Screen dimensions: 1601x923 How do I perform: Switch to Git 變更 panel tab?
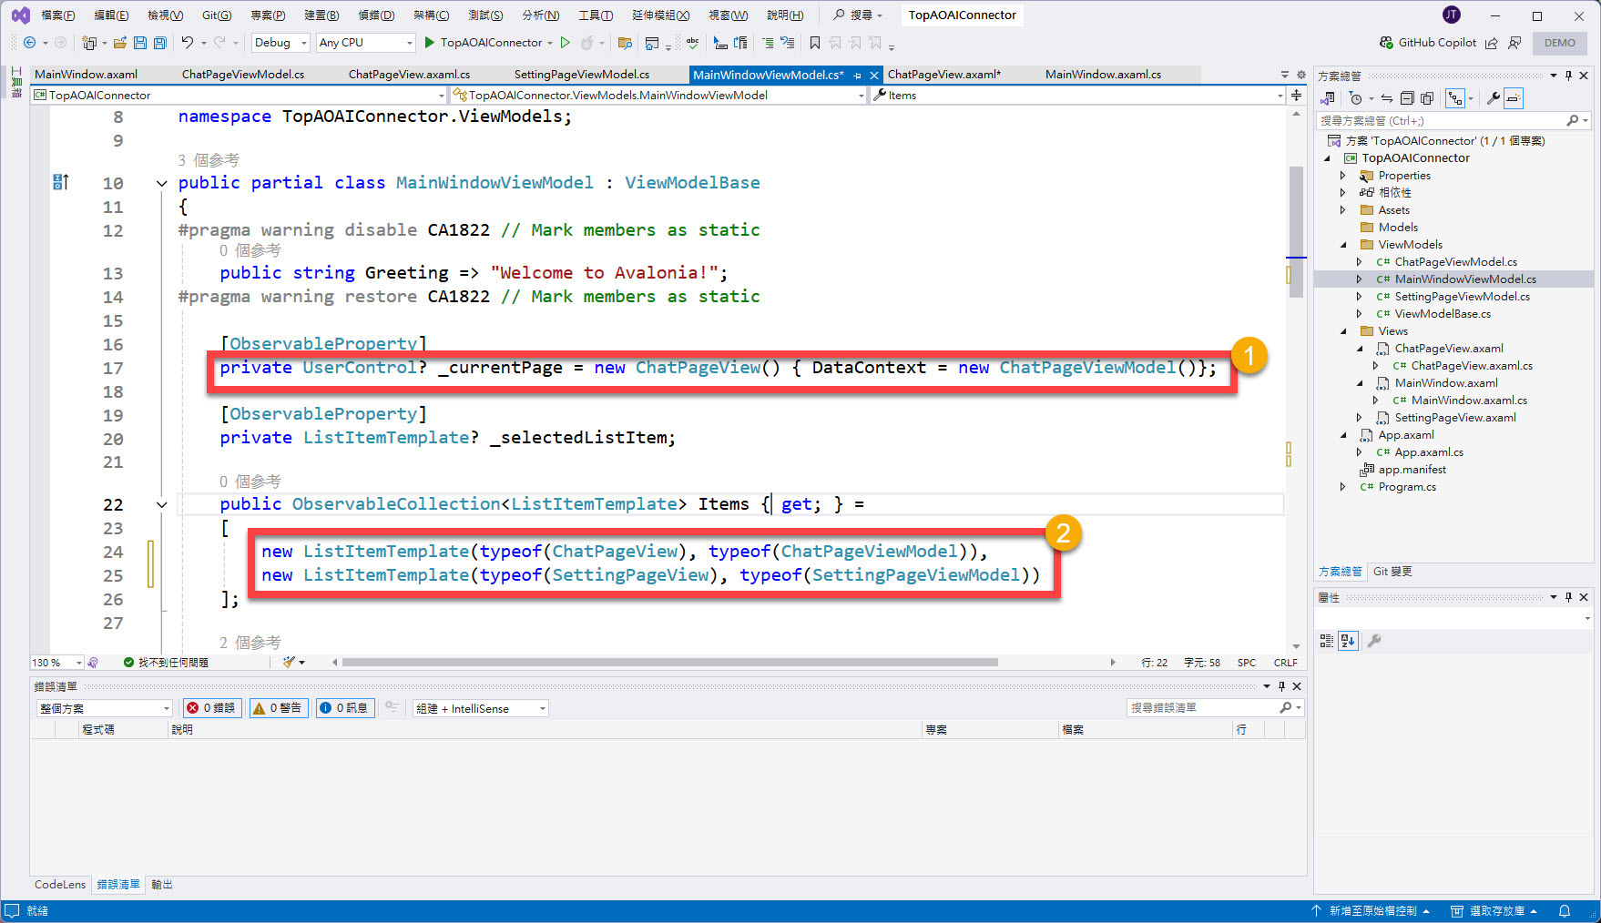(x=1392, y=572)
